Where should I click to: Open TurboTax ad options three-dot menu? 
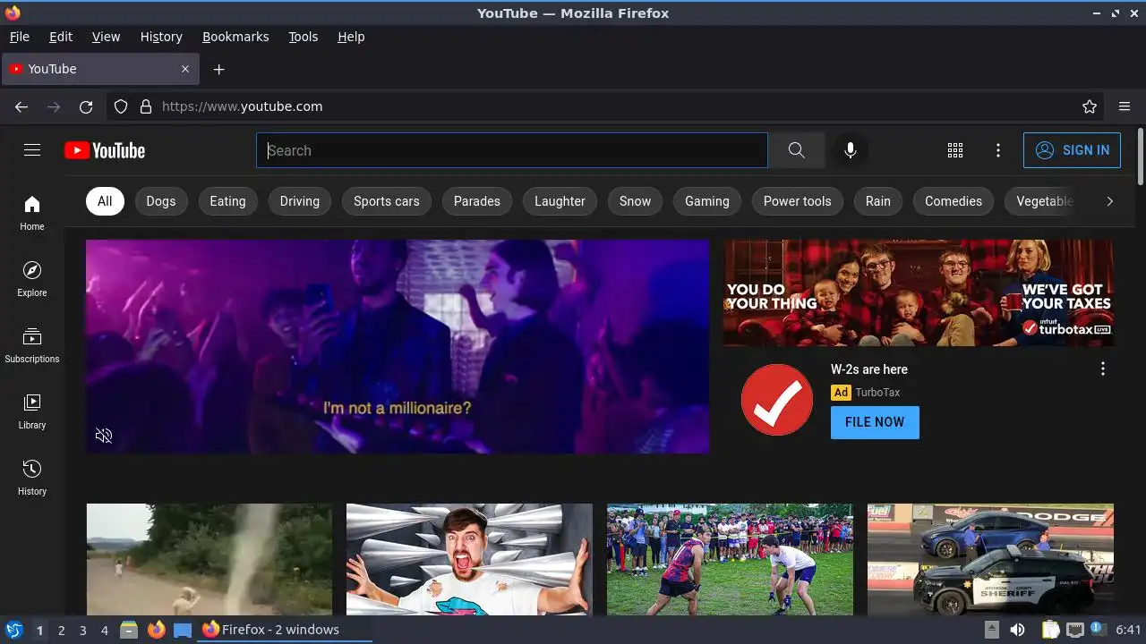click(1103, 369)
